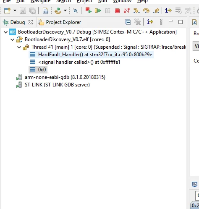This screenshot has height=209, width=199.
Task: Click the console monitor icon at bottom right
Action: pyautogui.click(x=194, y=185)
